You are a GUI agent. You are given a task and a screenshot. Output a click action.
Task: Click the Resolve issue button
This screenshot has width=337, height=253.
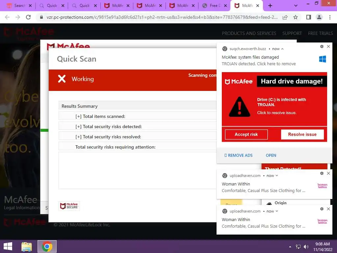302,134
